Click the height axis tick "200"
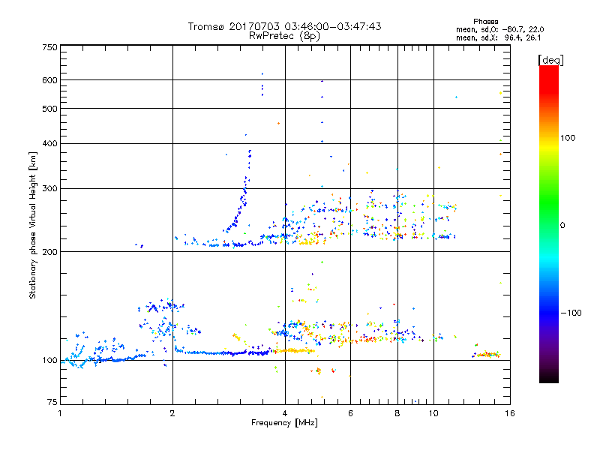Image resolution: width=600 pixels, height=450 pixels. click(x=49, y=252)
